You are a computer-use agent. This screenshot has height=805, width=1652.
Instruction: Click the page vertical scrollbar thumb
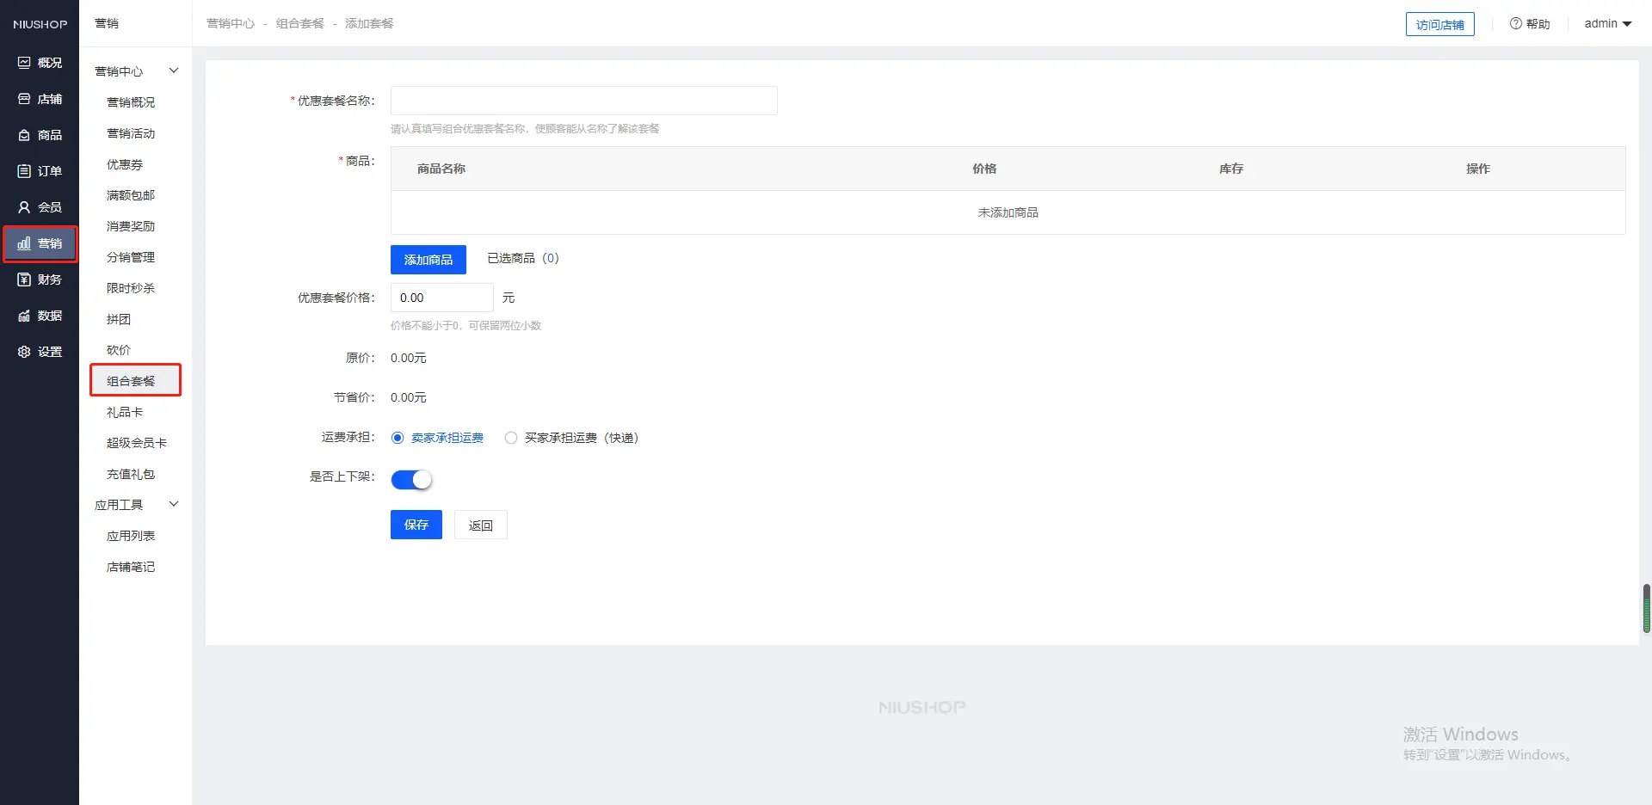click(x=1646, y=608)
